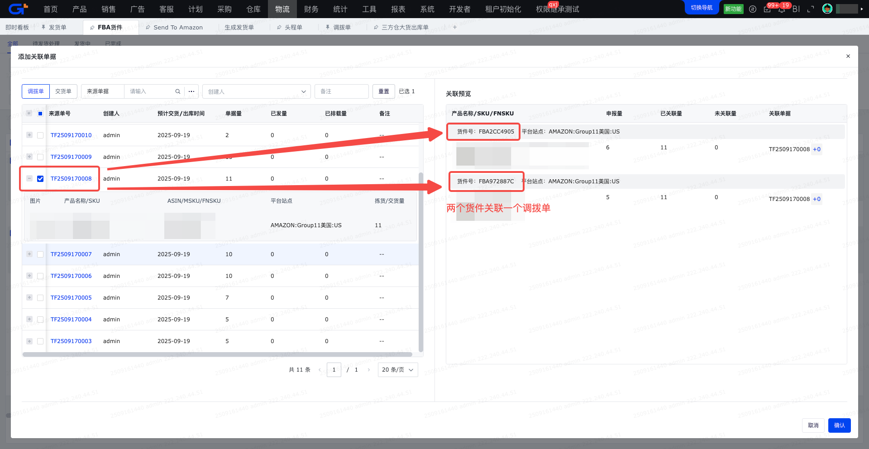Image resolution: width=869 pixels, height=449 pixels.
Task: Check the box for TF2509170009
Action: pyautogui.click(x=40, y=157)
